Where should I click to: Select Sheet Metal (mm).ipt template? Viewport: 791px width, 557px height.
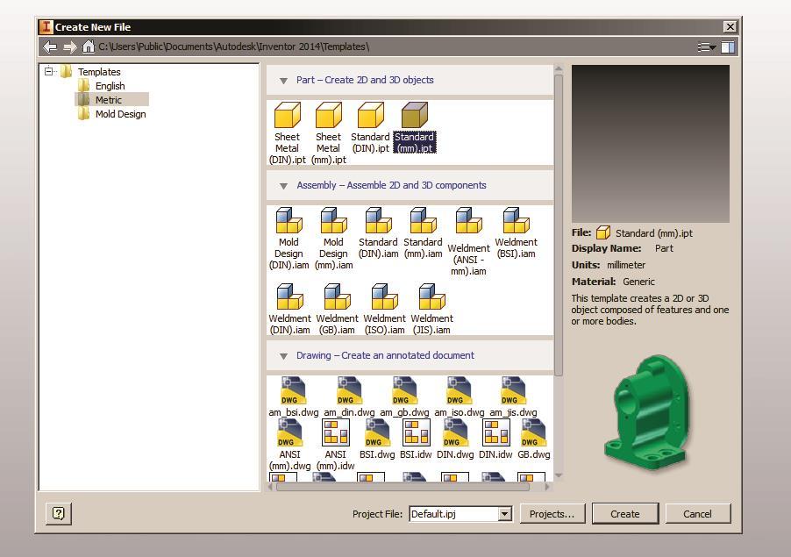coord(328,132)
